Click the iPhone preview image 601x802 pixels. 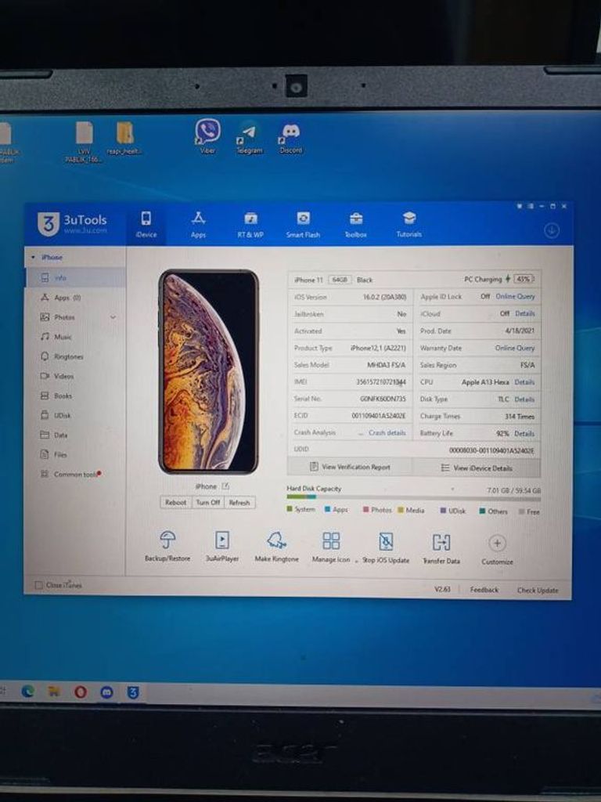pyautogui.click(x=208, y=371)
